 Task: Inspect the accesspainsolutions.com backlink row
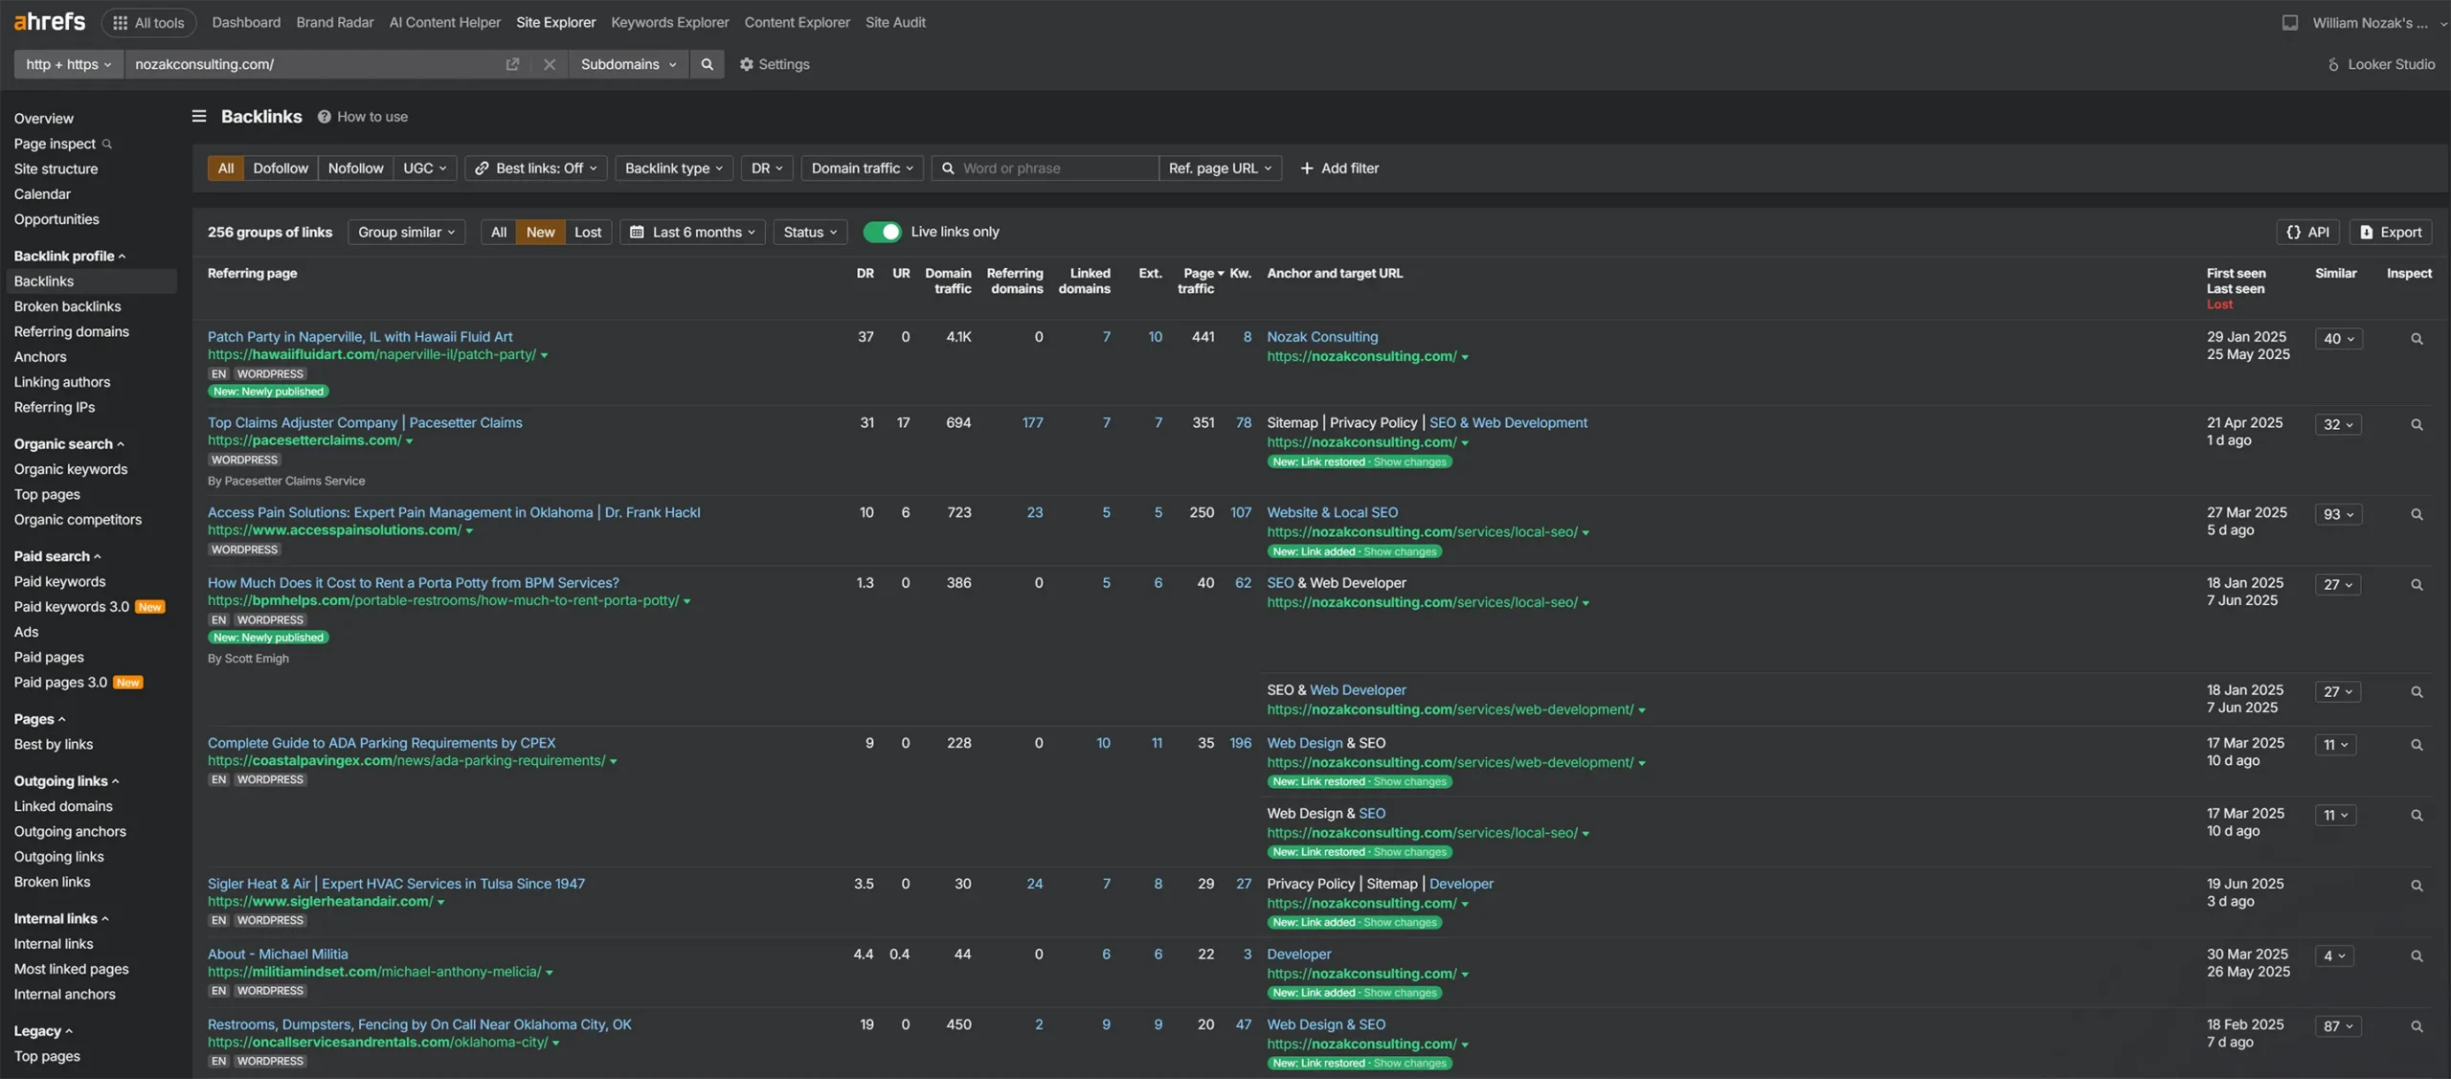(2417, 515)
